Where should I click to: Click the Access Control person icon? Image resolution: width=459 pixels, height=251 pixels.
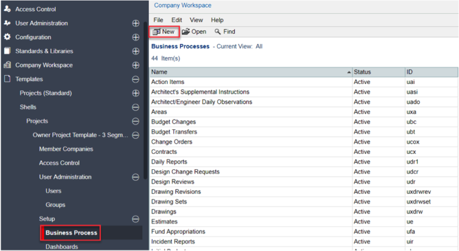point(7,9)
